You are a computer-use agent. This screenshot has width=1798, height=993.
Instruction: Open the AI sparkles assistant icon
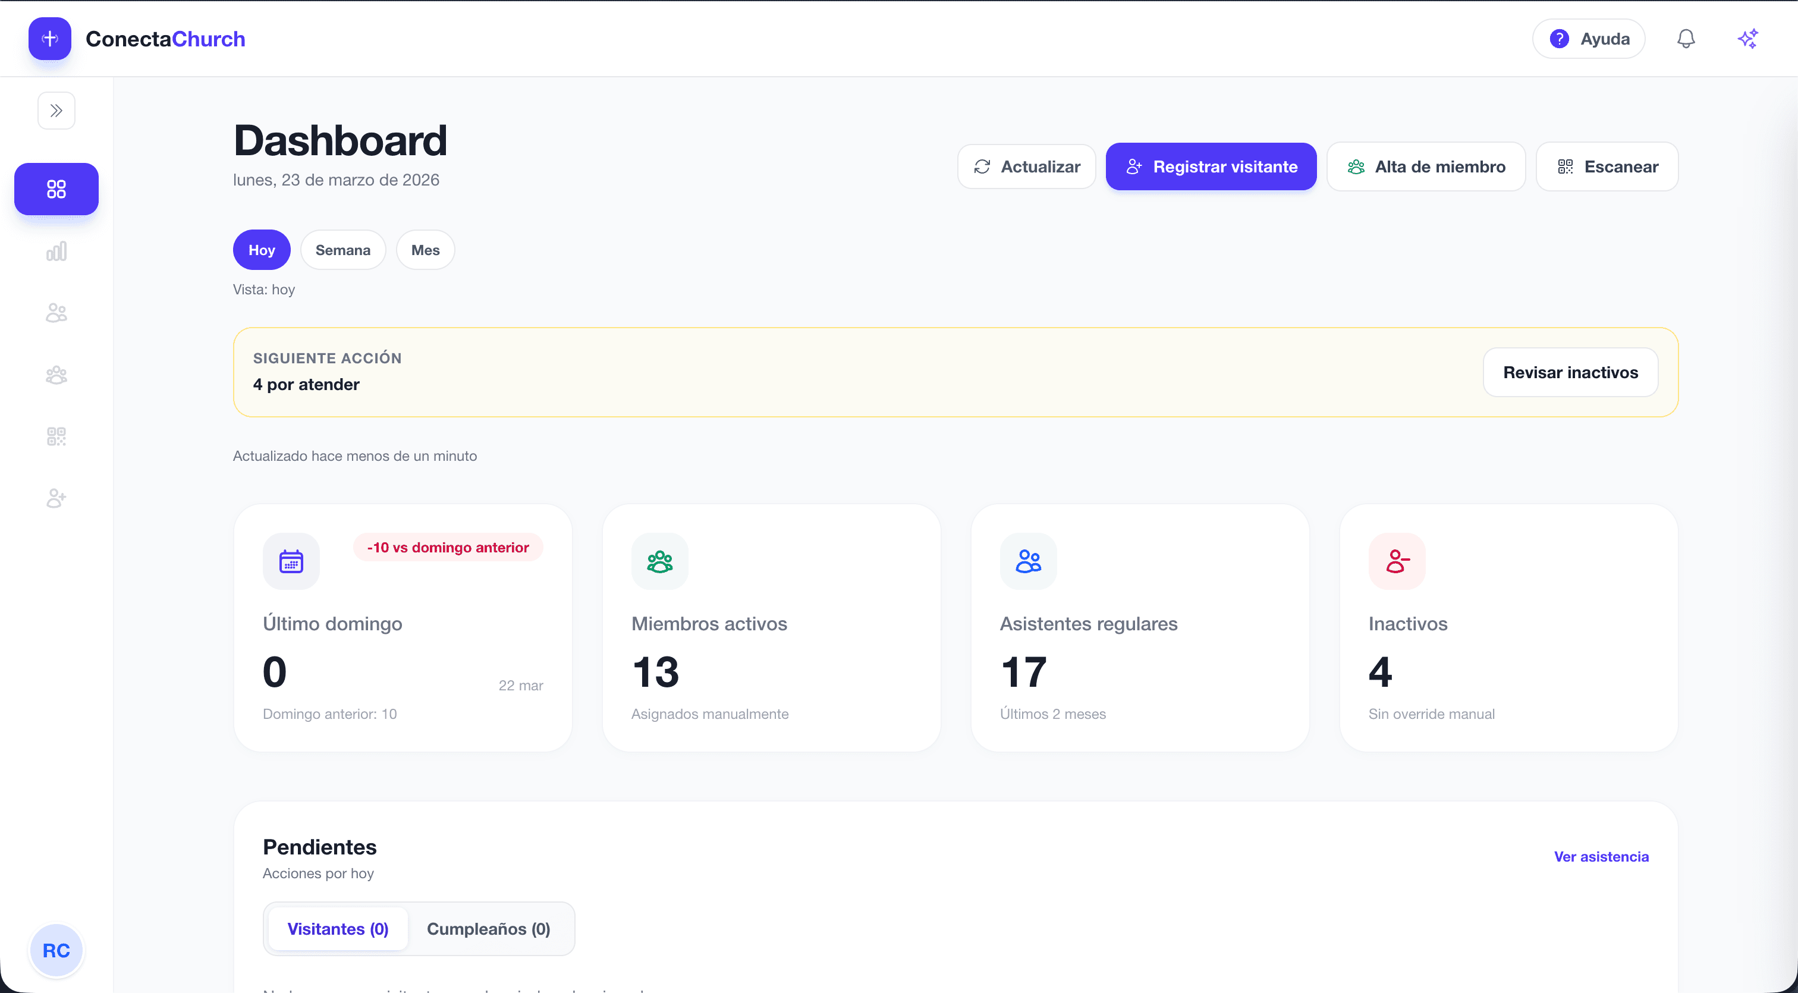tap(1747, 39)
